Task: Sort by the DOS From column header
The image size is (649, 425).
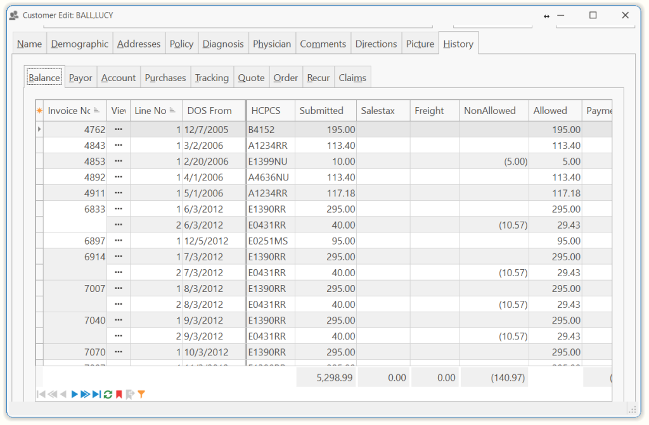Action: (214, 110)
